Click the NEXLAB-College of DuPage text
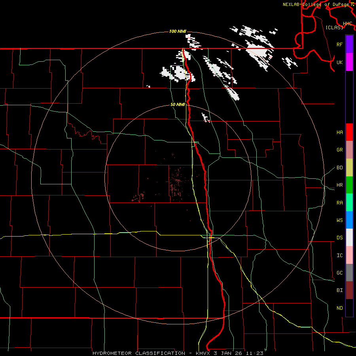Screen dimensions: 356x356 pos(316,4)
